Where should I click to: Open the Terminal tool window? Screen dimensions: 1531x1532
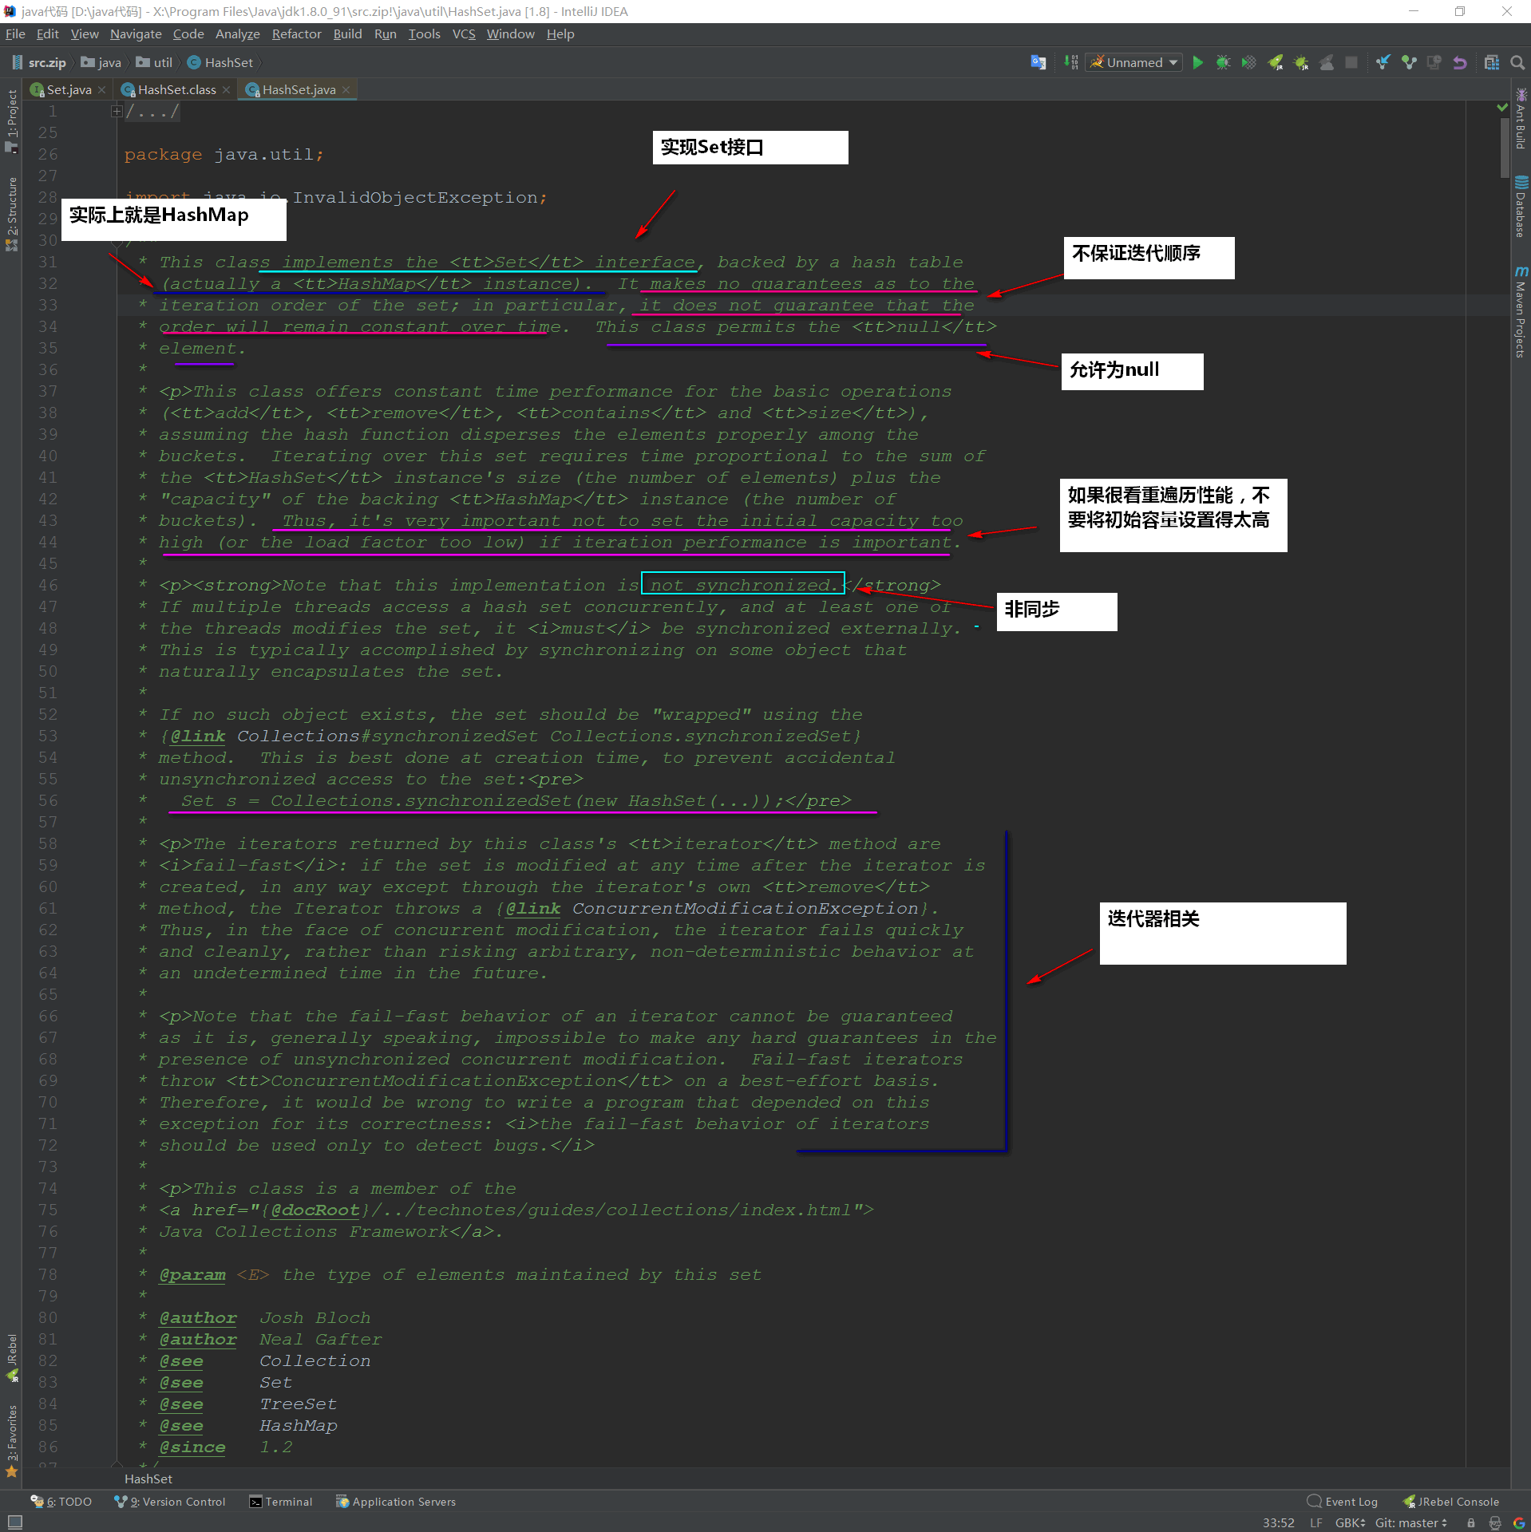tap(280, 1502)
